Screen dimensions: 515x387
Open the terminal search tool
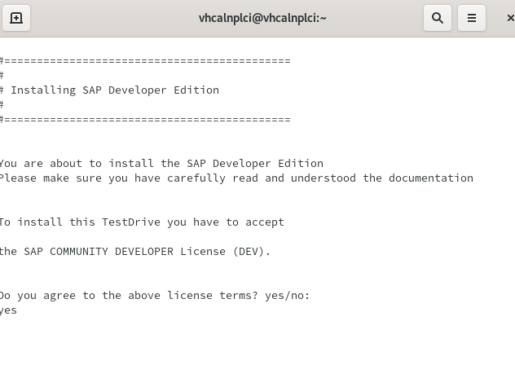tap(437, 18)
